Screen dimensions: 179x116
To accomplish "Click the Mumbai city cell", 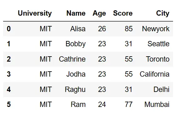I will (x=157, y=104).
